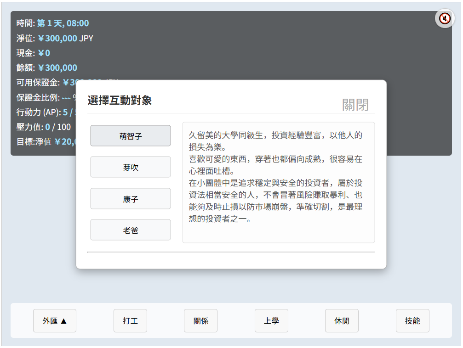Screen dimensions: 463x348
Task: Open the 技能 skills menu
Action: click(x=412, y=321)
